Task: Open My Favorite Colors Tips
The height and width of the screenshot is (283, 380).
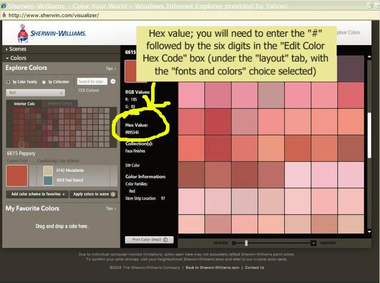Action: click(x=111, y=208)
